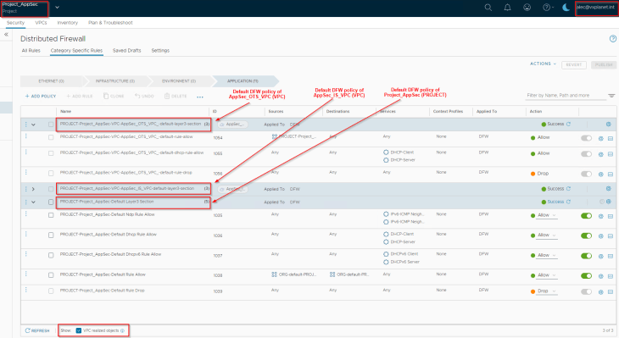Change action dropdown for Default Dhcpv6 Rule

point(547,255)
